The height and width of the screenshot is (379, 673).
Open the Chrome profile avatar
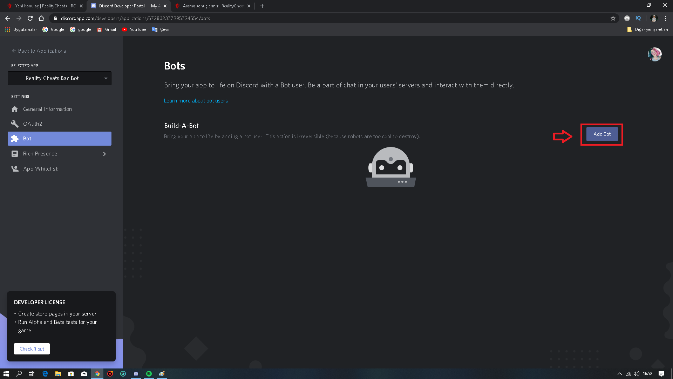pos(654,18)
